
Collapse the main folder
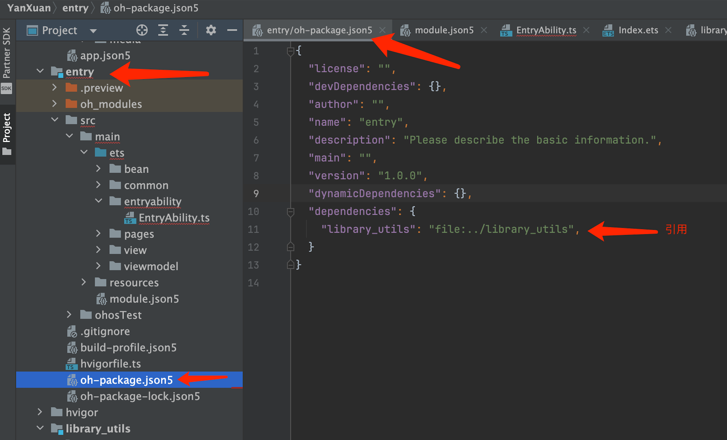coord(69,136)
